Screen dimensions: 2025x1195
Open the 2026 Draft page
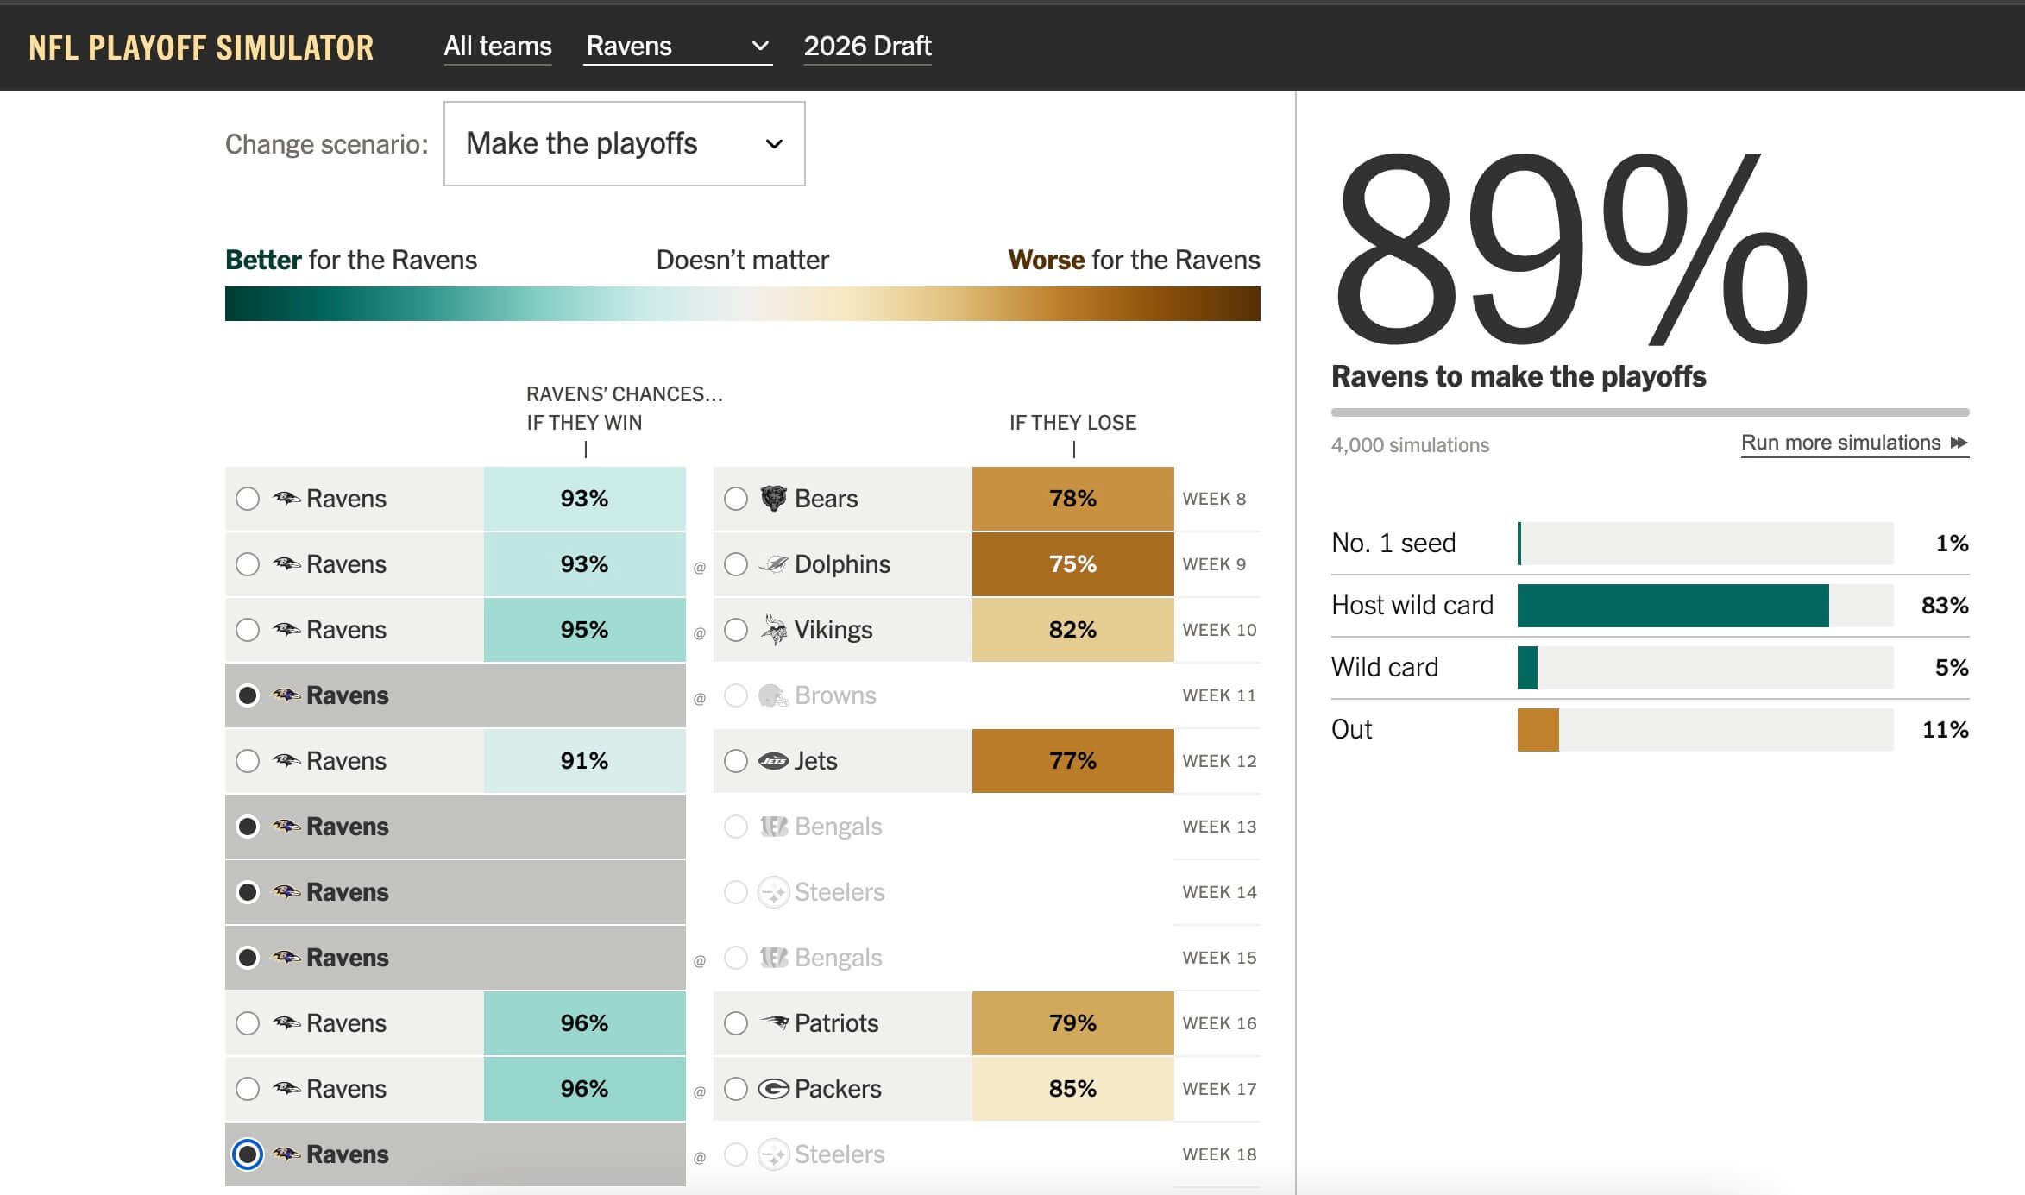click(x=867, y=46)
